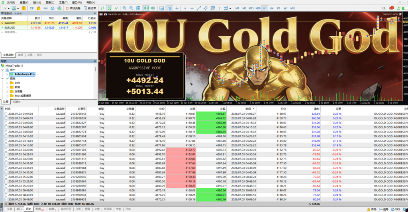The width and height of the screenshot is (408, 212).
Task: Click the 新订单 new order button
Action: (x=90, y=8)
